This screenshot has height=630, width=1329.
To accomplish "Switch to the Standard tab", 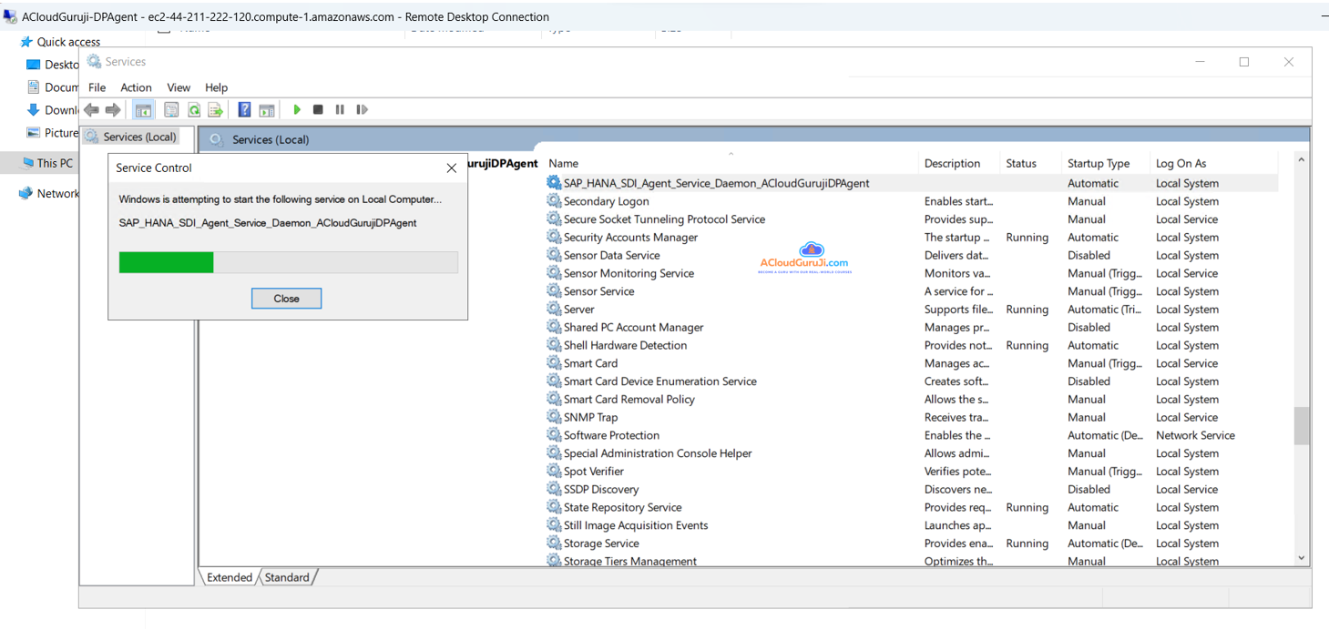I will pyautogui.click(x=287, y=577).
